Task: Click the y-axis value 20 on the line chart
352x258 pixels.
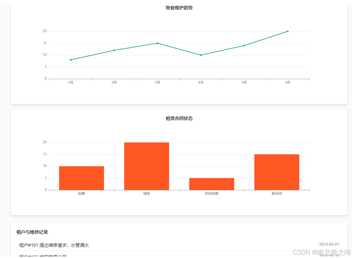Action: pyautogui.click(x=45, y=31)
